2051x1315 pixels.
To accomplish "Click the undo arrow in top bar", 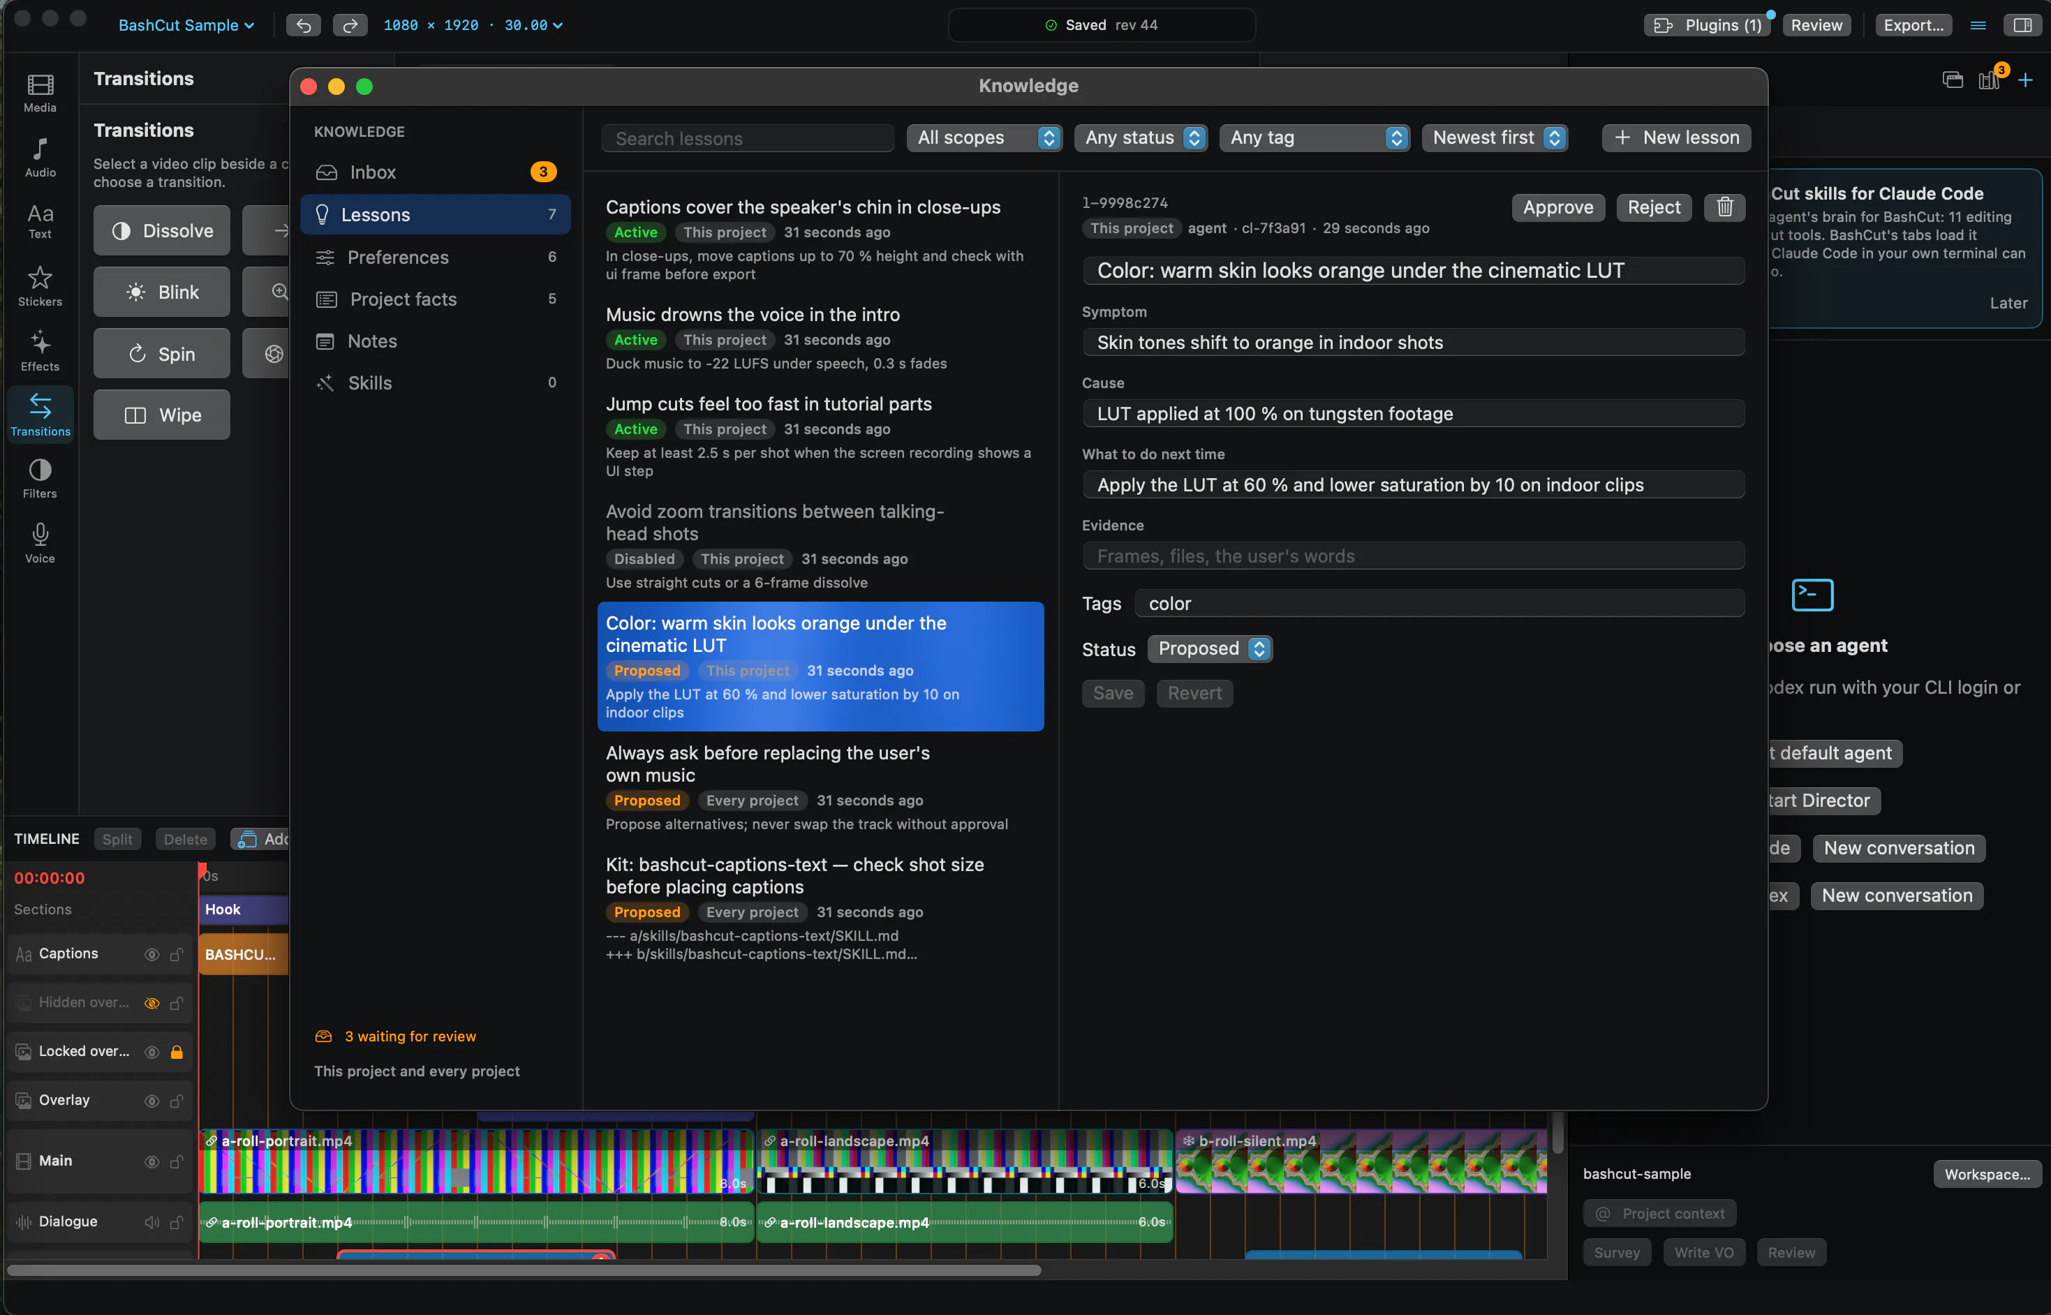I will pos(303,24).
